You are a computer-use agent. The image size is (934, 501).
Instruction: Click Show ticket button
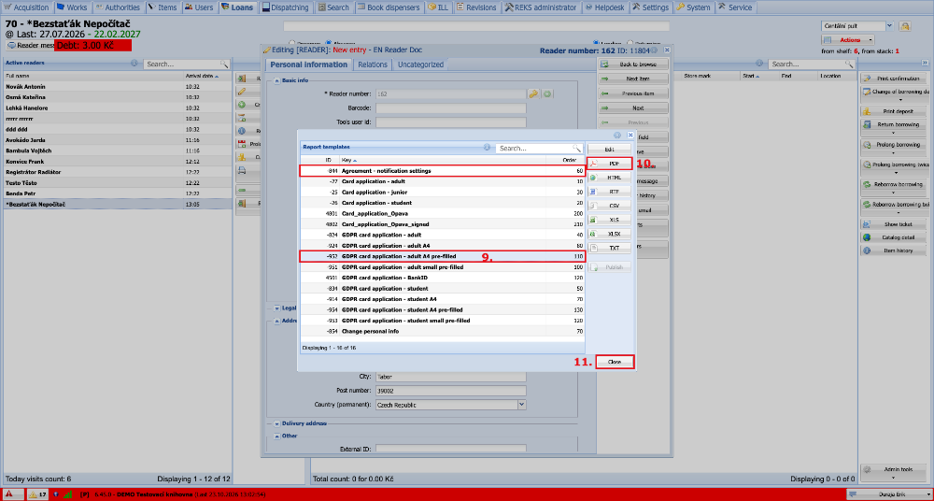[895, 224]
